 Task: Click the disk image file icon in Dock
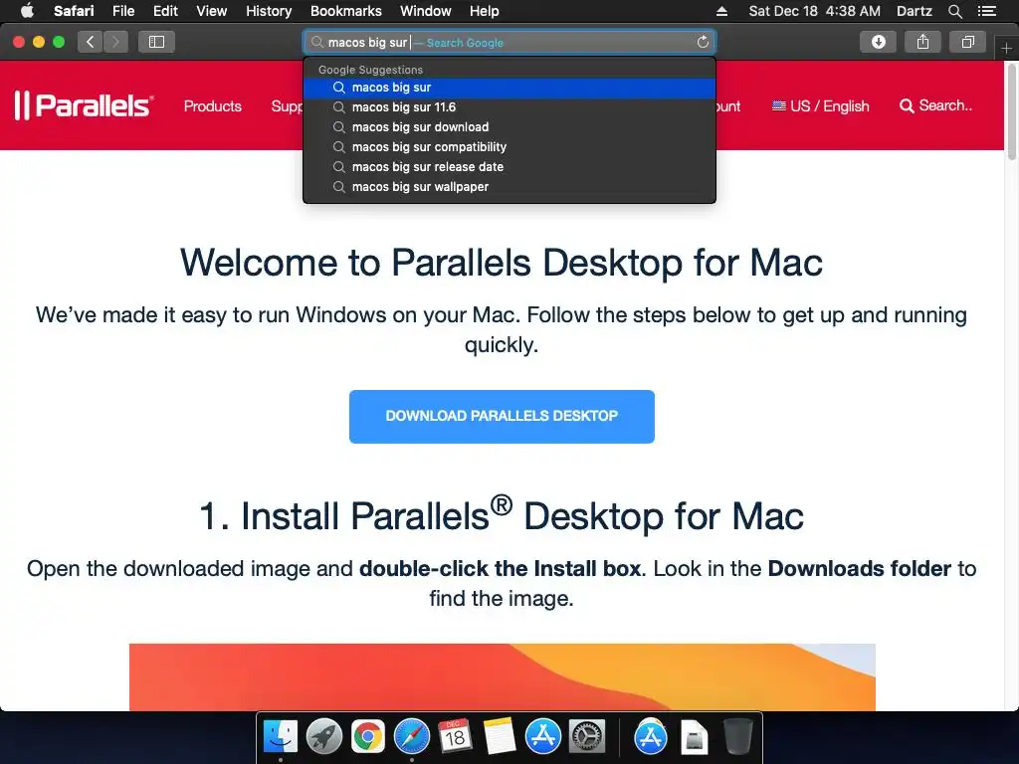694,737
